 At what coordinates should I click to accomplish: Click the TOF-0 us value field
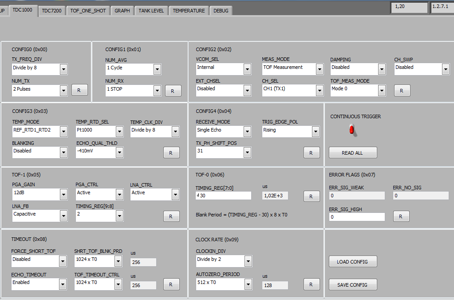click(275, 196)
